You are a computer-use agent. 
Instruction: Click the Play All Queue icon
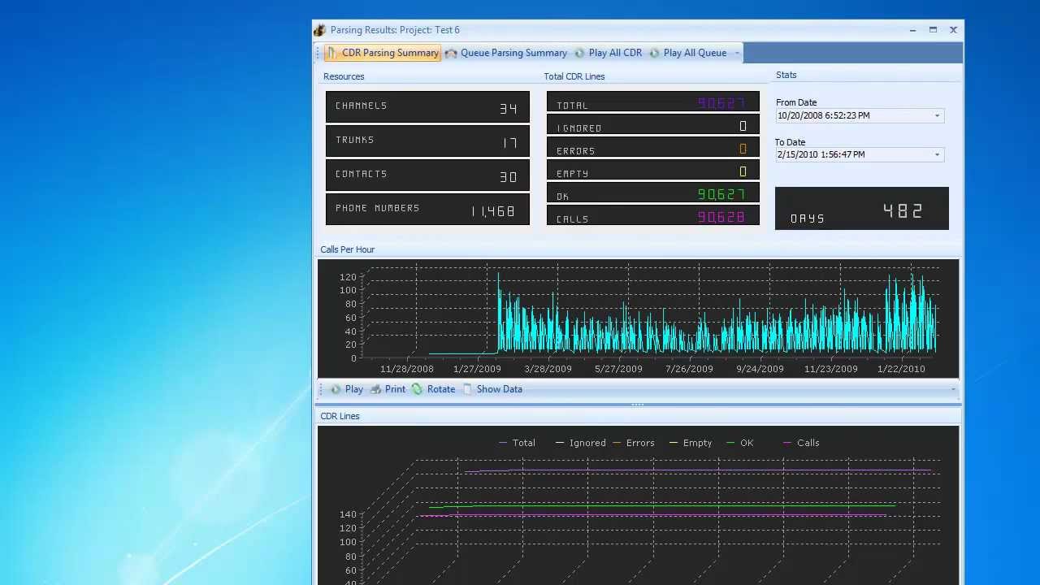(x=654, y=53)
